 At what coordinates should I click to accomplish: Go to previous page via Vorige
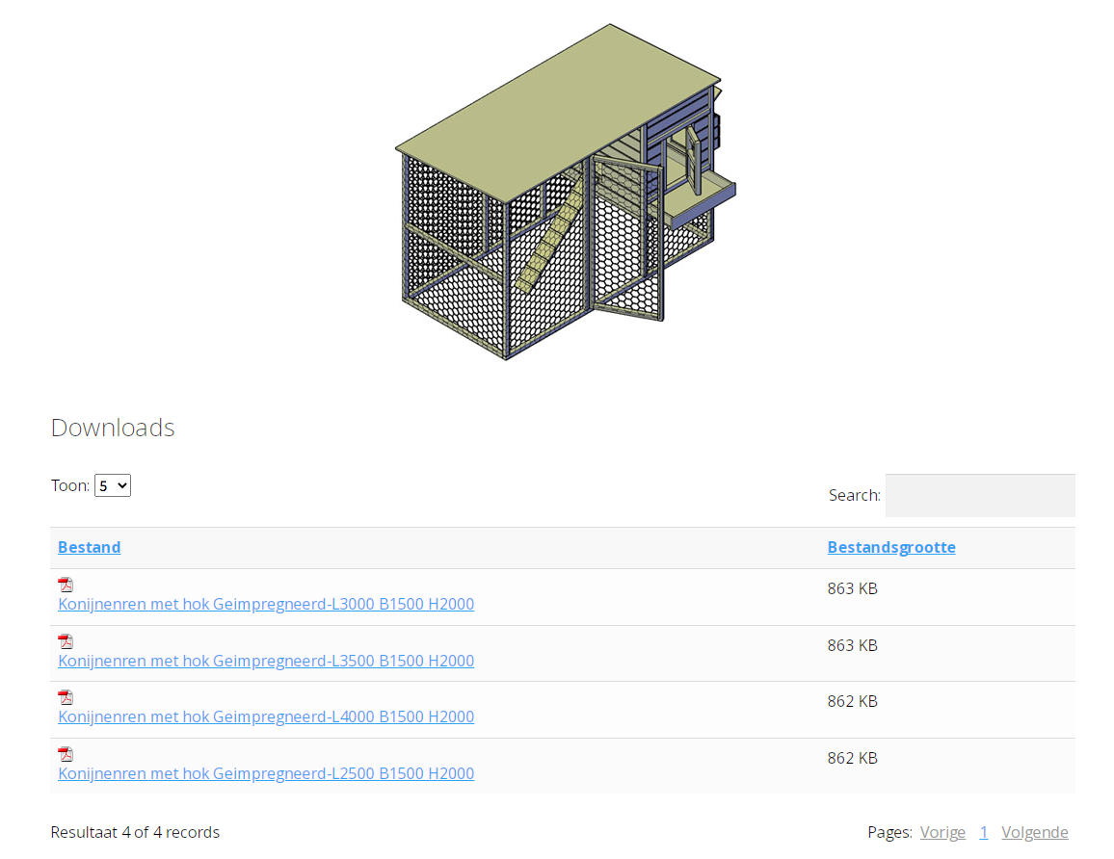click(x=942, y=832)
